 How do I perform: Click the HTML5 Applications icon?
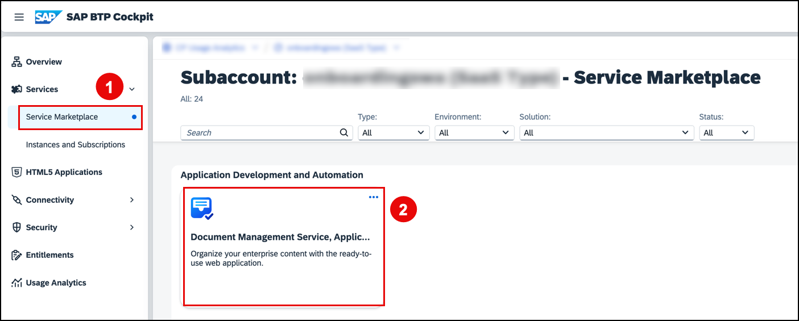[x=16, y=172]
